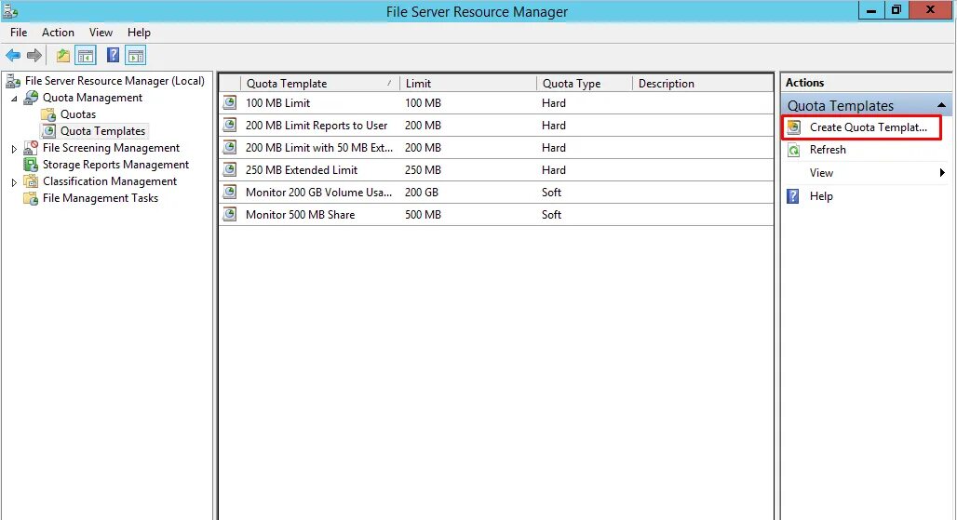The height and width of the screenshot is (520, 957).
Task: Expand the Classification Management node
Action: tap(14, 181)
